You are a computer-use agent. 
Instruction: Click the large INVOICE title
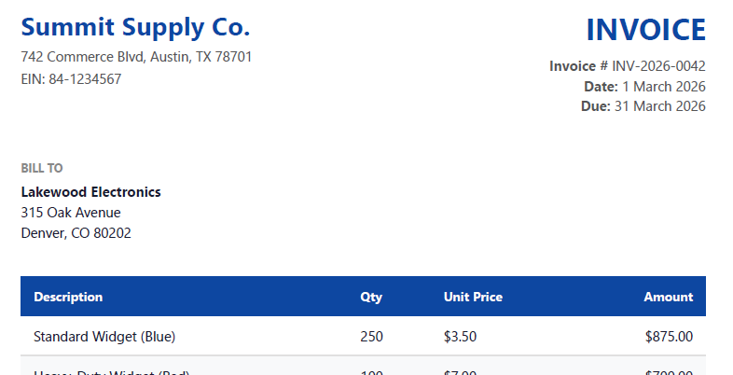(x=645, y=30)
